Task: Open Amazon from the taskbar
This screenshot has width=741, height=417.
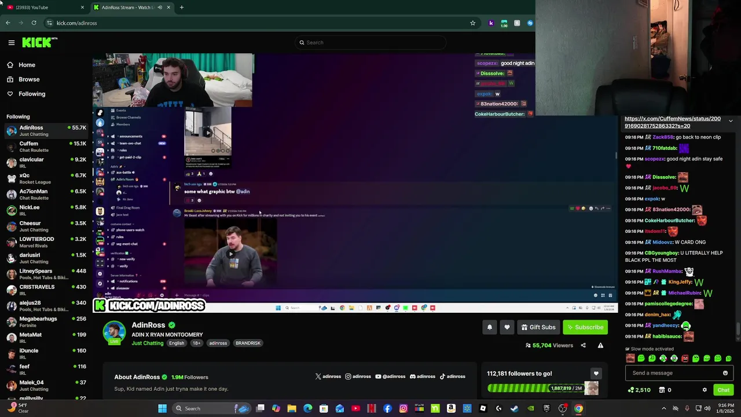Action: click(451, 408)
